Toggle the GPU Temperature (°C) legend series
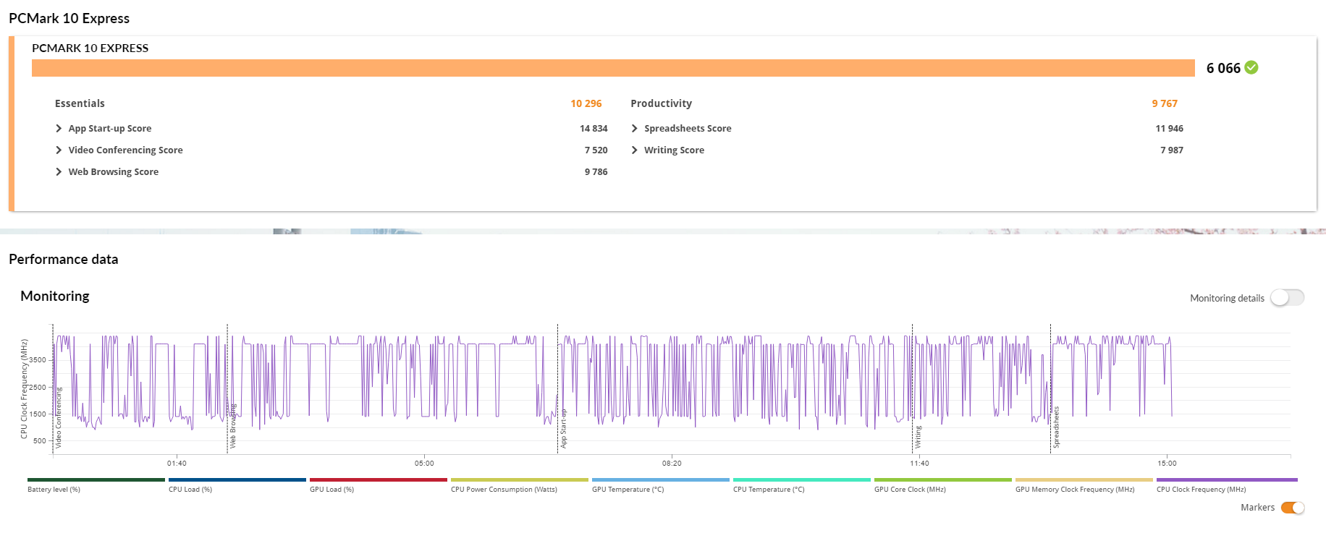 [660, 485]
